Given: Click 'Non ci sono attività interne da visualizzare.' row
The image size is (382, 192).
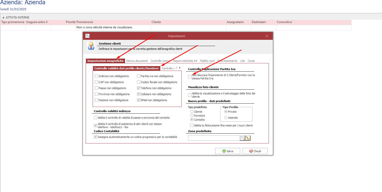Looking at the screenshot, I should coord(176,27).
